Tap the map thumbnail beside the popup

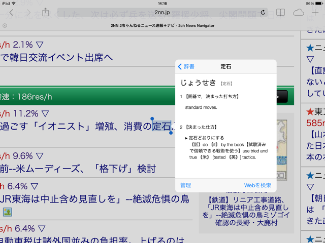[282, 150]
